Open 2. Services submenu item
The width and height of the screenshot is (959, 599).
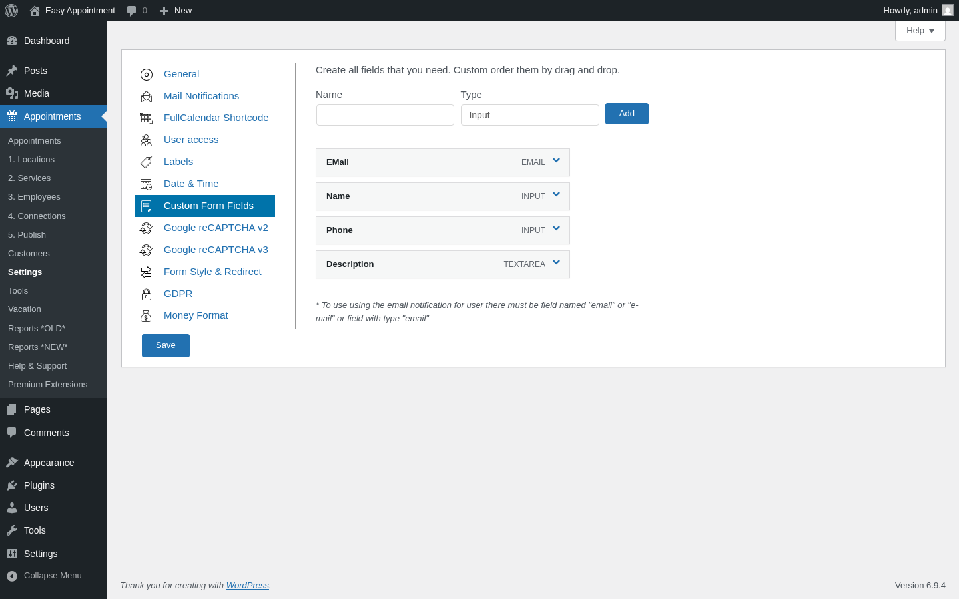coord(29,178)
